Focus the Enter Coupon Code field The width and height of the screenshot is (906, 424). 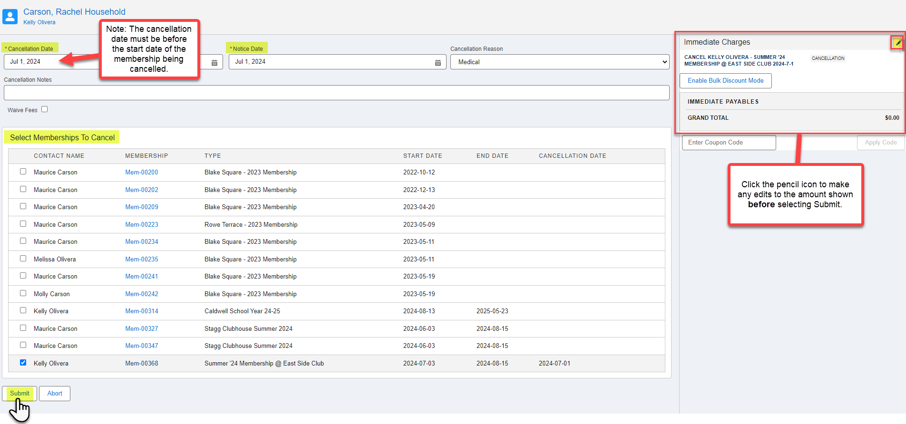[x=729, y=143]
